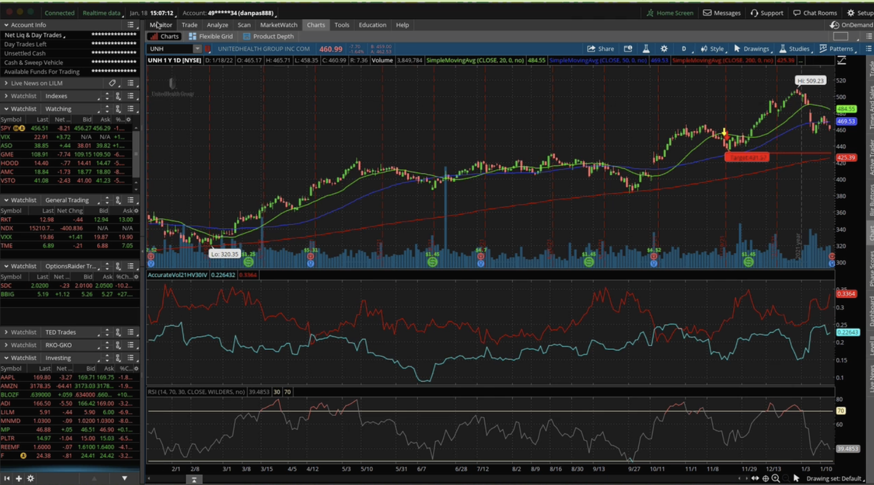
Task: Open Messages inbox
Action: click(x=722, y=13)
